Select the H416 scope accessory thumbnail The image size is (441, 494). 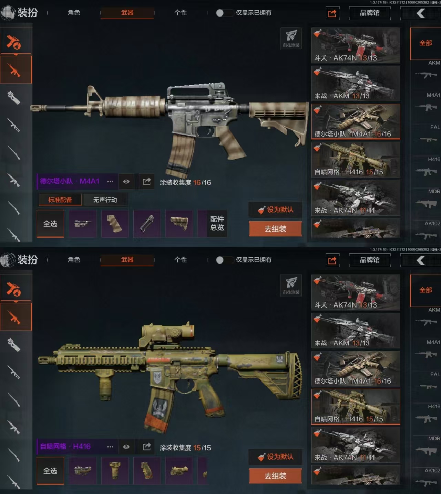coord(179,471)
